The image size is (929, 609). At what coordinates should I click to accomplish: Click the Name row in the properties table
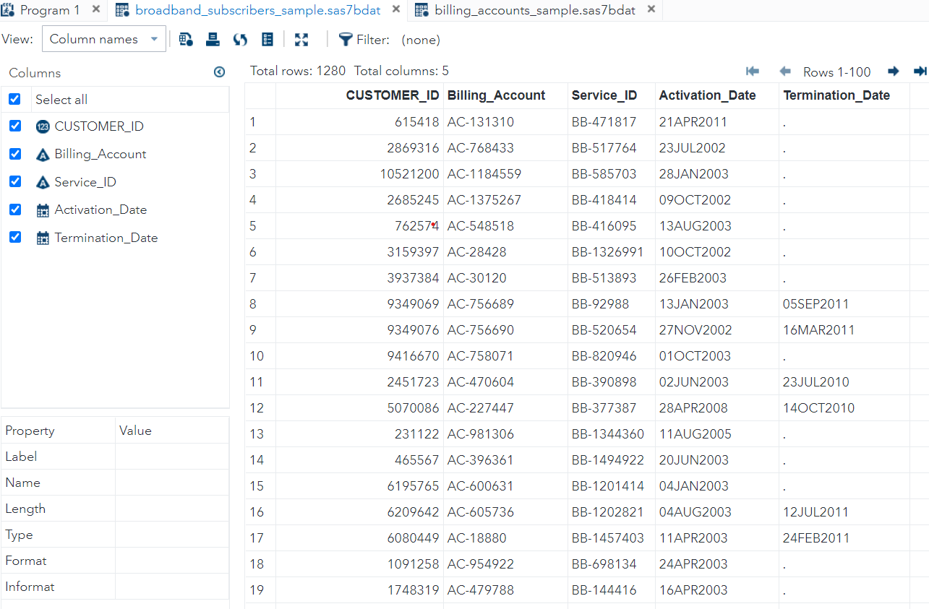tap(115, 483)
